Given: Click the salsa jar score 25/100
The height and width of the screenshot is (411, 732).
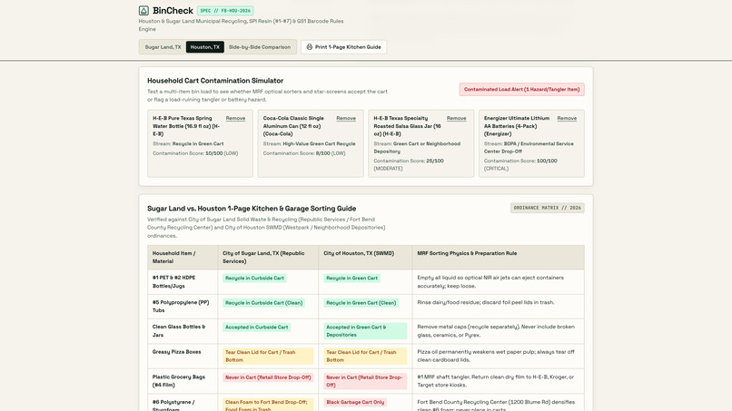Looking at the screenshot, I should click(x=409, y=165).
